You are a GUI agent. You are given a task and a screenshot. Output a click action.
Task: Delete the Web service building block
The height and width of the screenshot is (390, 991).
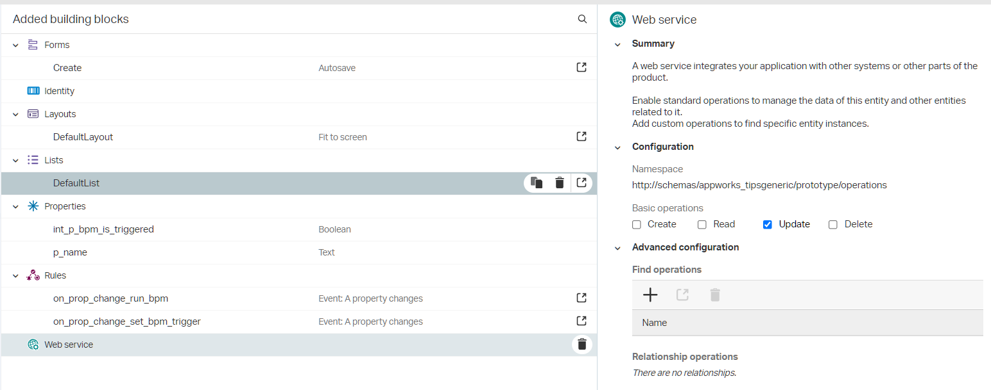pos(582,345)
